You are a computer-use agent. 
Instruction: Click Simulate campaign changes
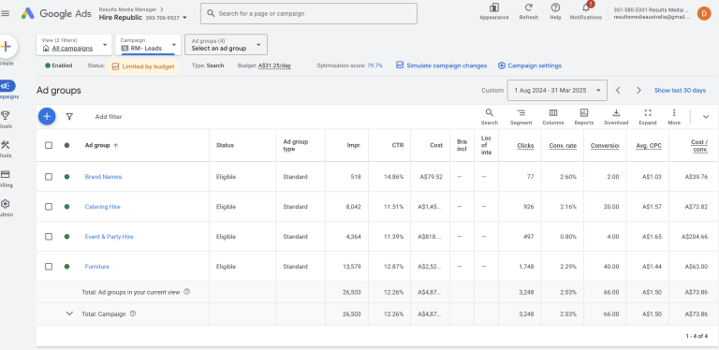click(442, 66)
